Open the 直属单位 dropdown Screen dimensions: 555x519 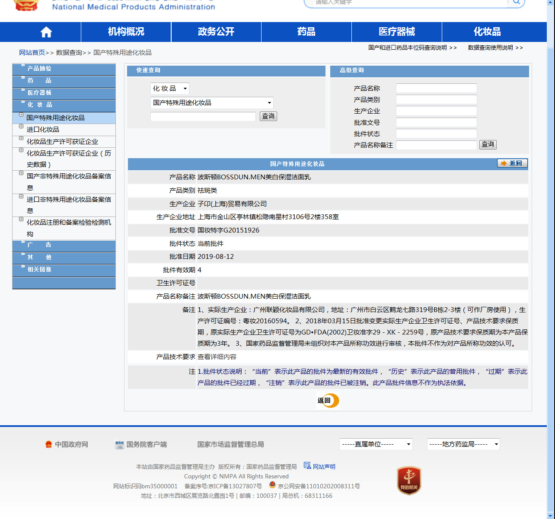pyautogui.click(x=376, y=444)
